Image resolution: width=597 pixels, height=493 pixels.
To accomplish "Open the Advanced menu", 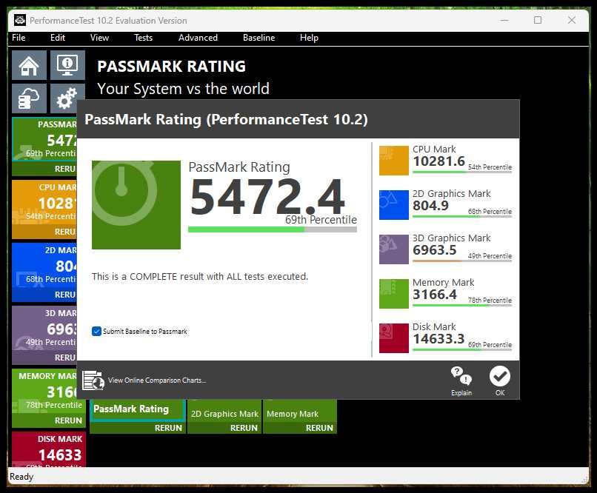I will point(198,38).
